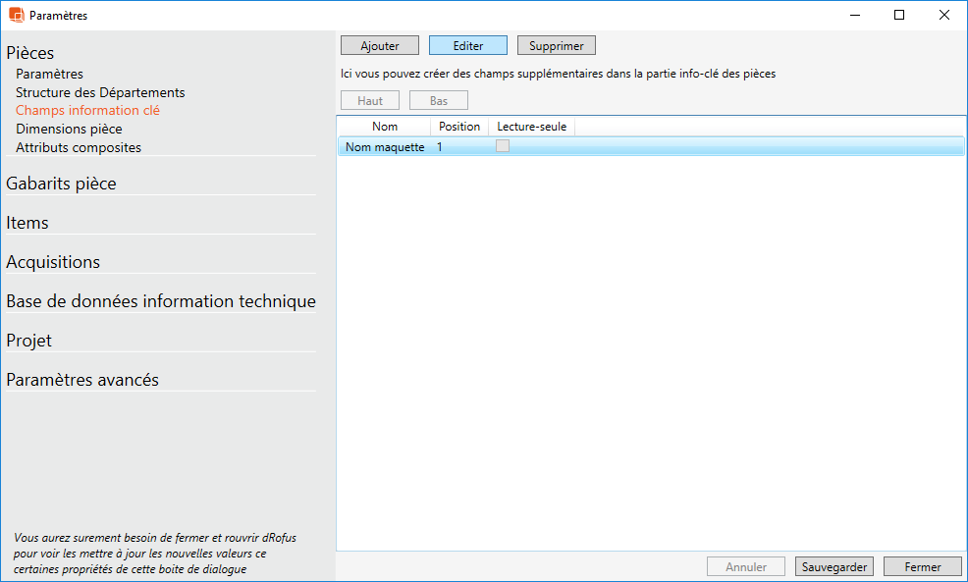Viewport: 968px width, 582px height.
Task: Open Base de données information technique section
Action: (x=161, y=301)
